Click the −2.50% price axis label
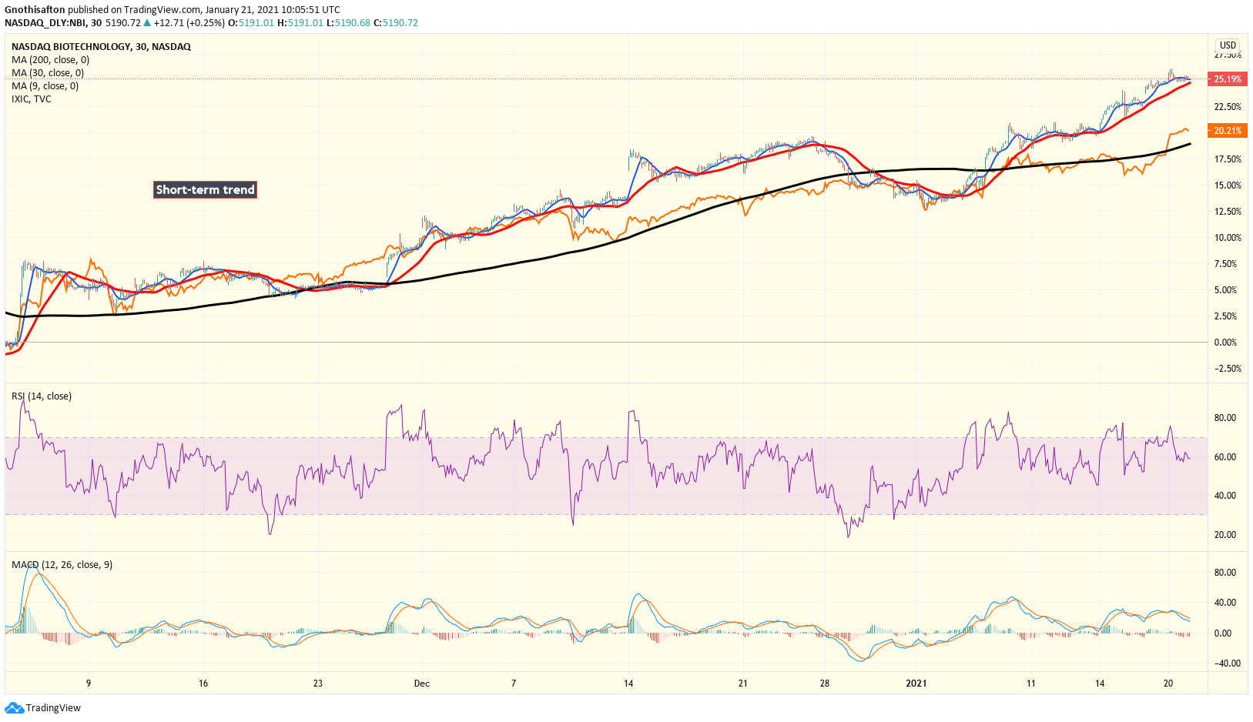Image resolution: width=1253 pixels, height=722 pixels. click(x=1228, y=369)
